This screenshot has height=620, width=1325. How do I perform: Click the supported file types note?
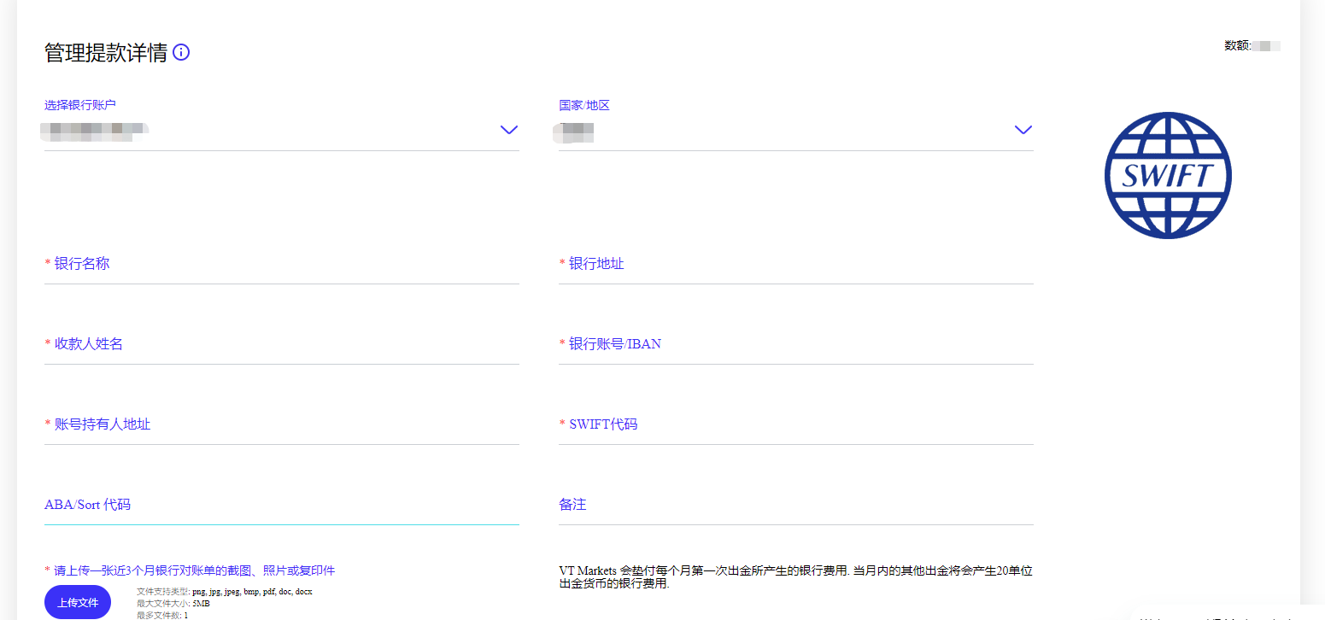click(224, 591)
